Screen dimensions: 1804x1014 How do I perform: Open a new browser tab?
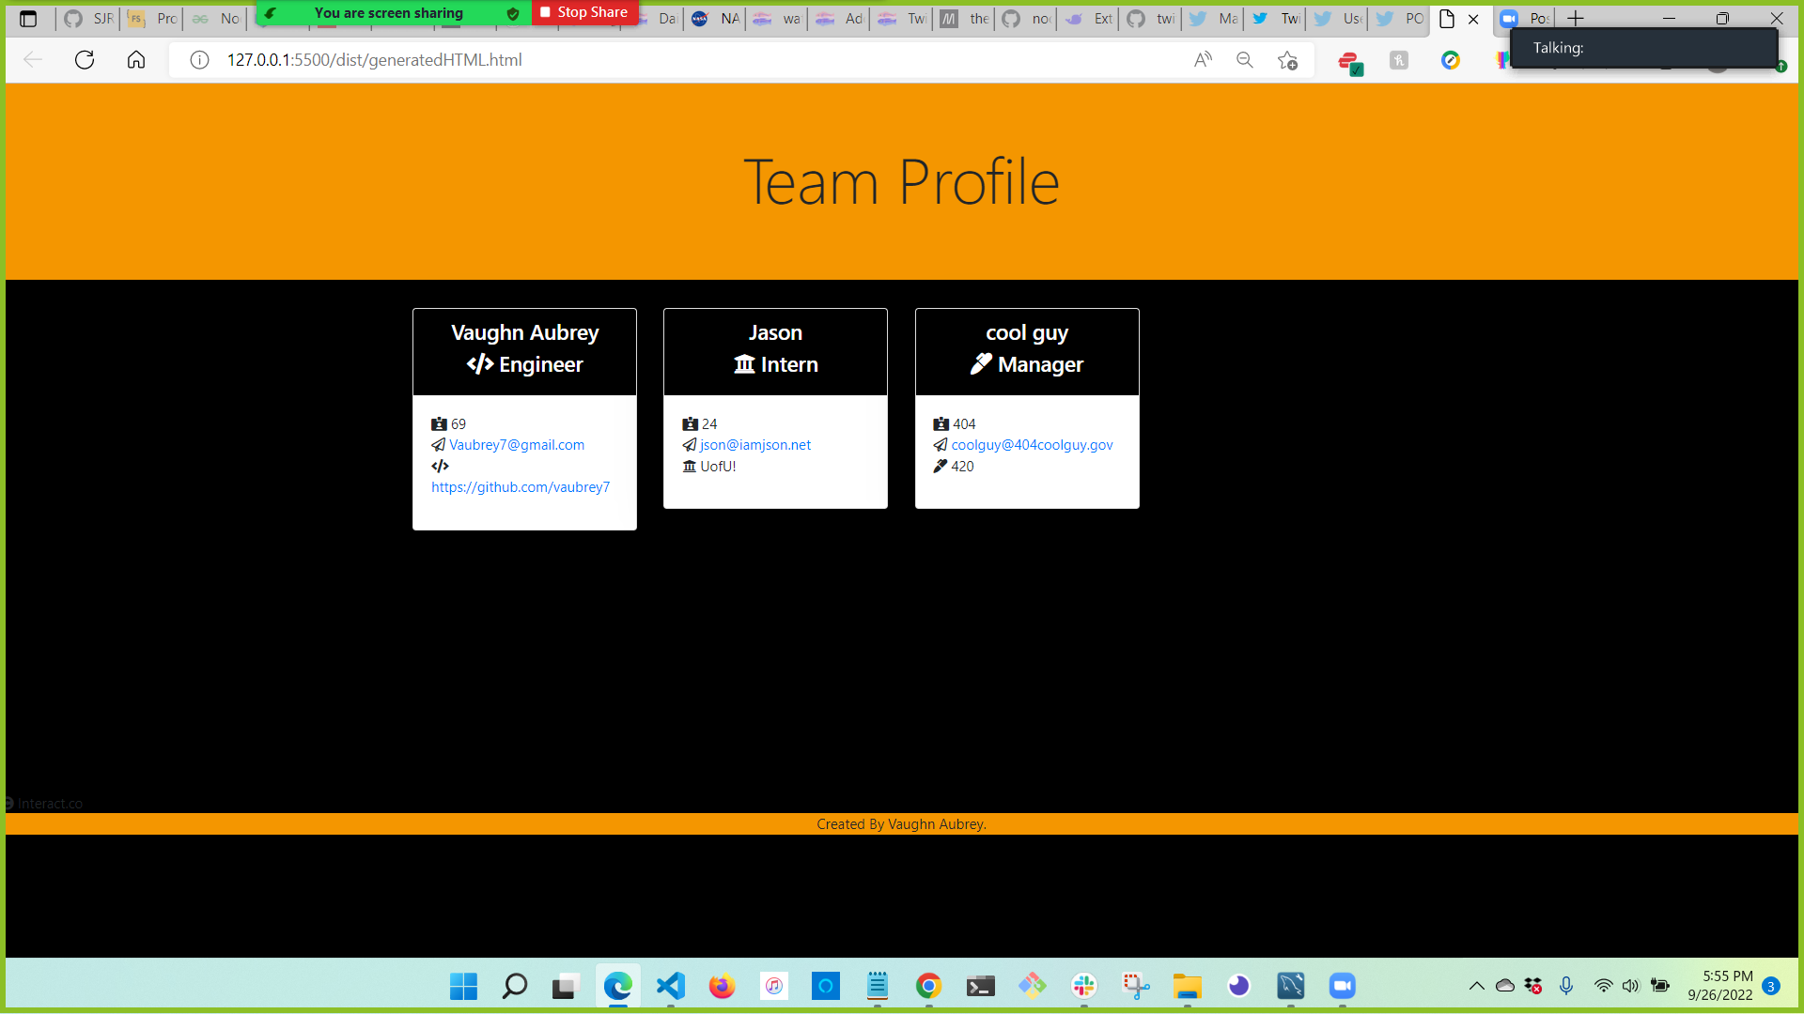[1576, 19]
